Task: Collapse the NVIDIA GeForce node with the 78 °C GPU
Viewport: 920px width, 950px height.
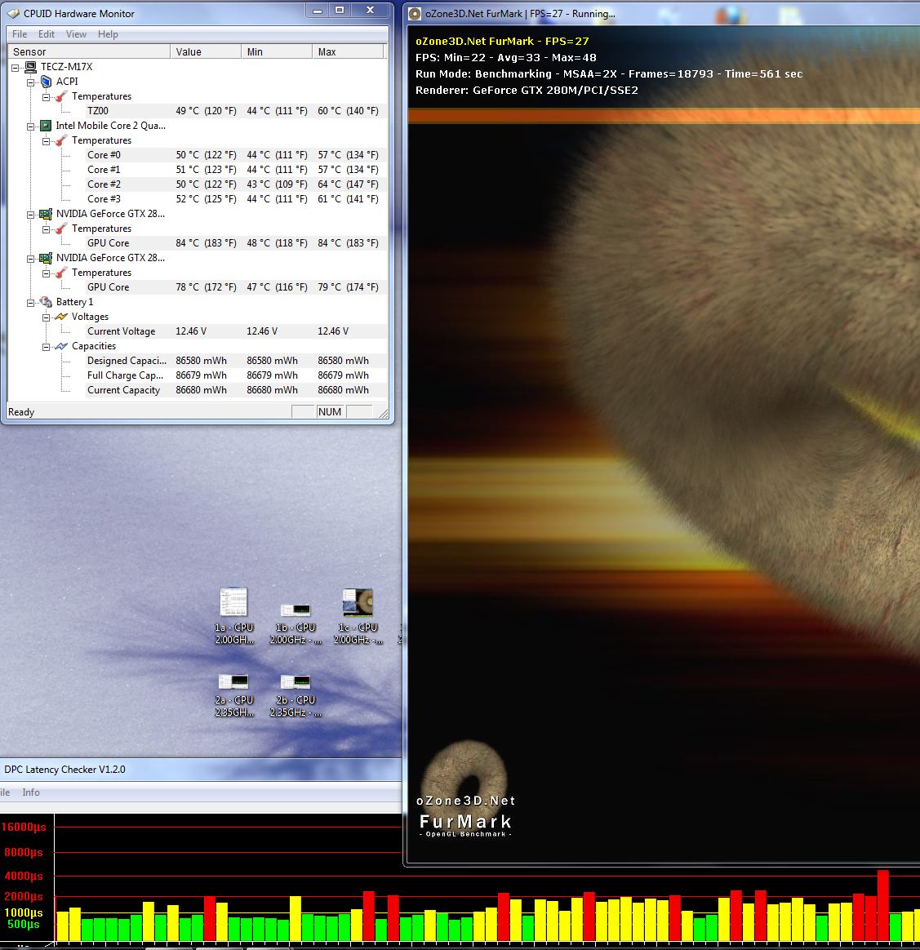Action: point(31,259)
